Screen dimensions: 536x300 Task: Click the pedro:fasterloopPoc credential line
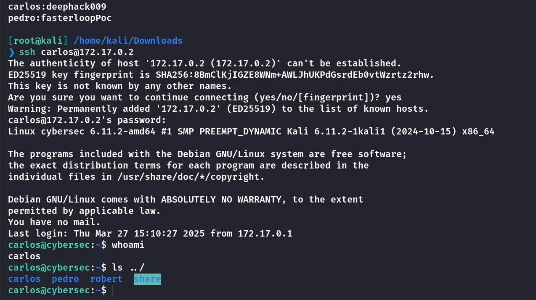[x=60, y=18]
